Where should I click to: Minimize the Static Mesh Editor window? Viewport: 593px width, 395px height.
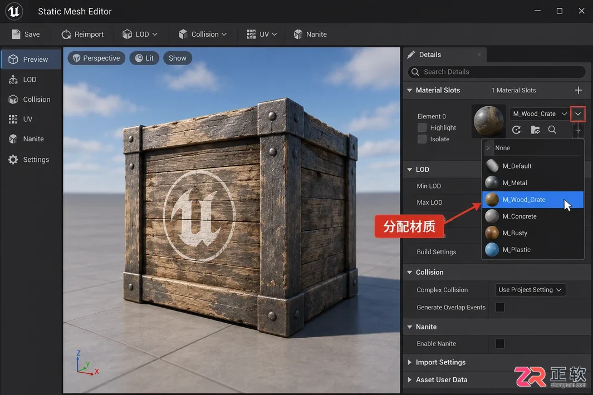pyautogui.click(x=537, y=11)
